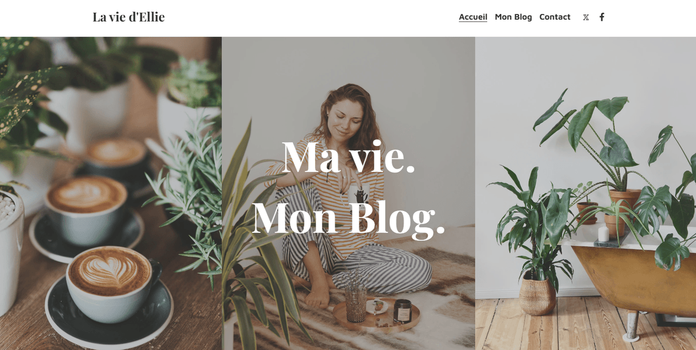Open the X (Twitter) social icon
Screen dimensions: 696x350
point(586,17)
